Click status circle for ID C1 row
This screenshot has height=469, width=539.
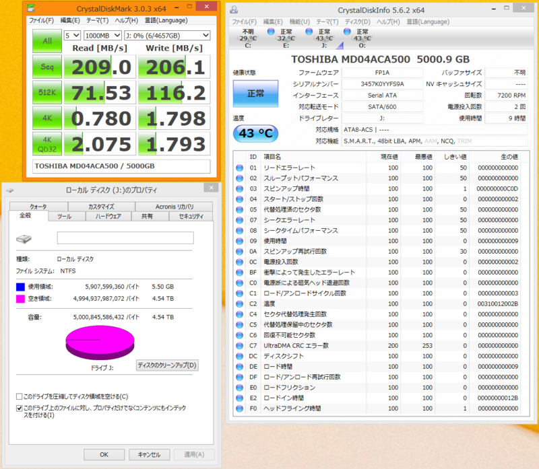click(240, 293)
